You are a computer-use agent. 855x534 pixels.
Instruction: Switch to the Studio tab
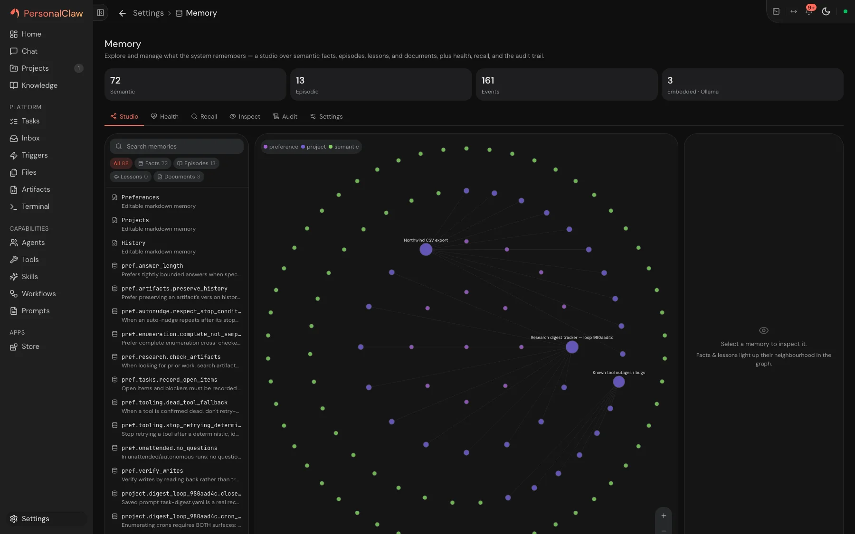point(124,117)
